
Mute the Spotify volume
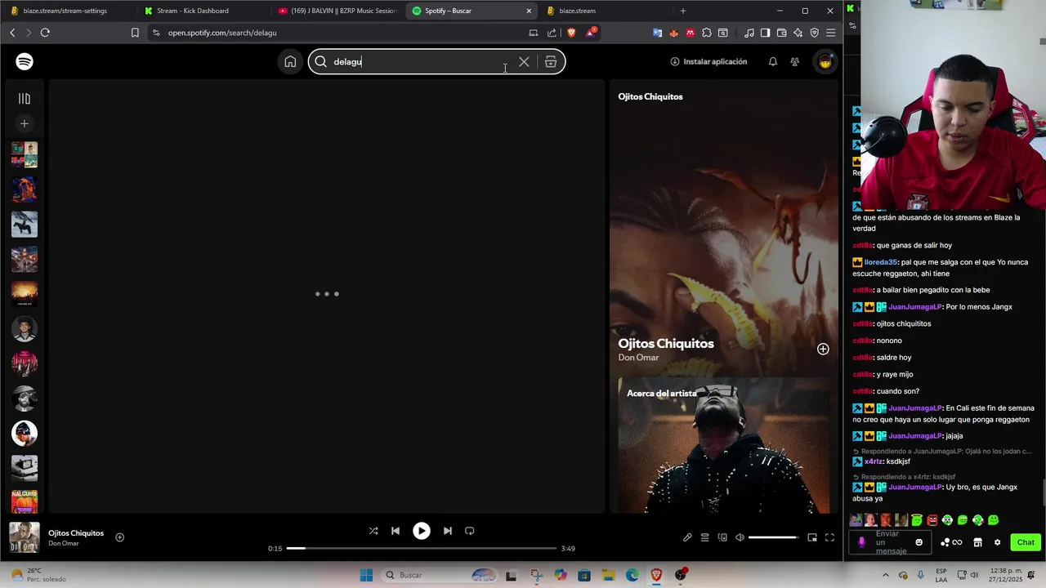point(740,537)
